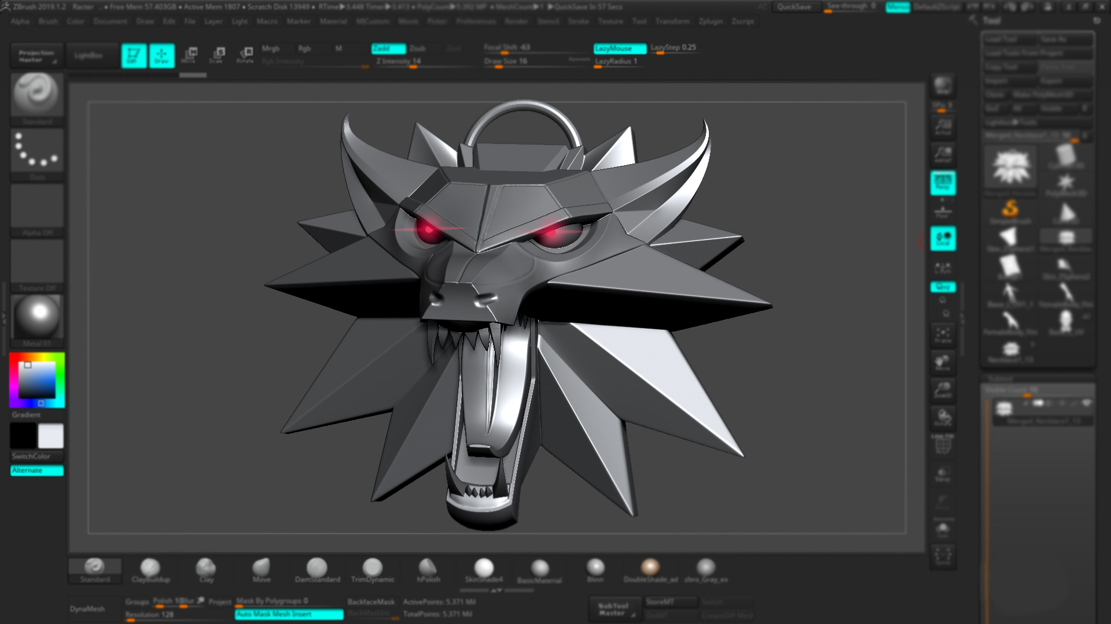Screen dimensions: 1111x624
Task: Open the Transform menu
Action: [672, 21]
